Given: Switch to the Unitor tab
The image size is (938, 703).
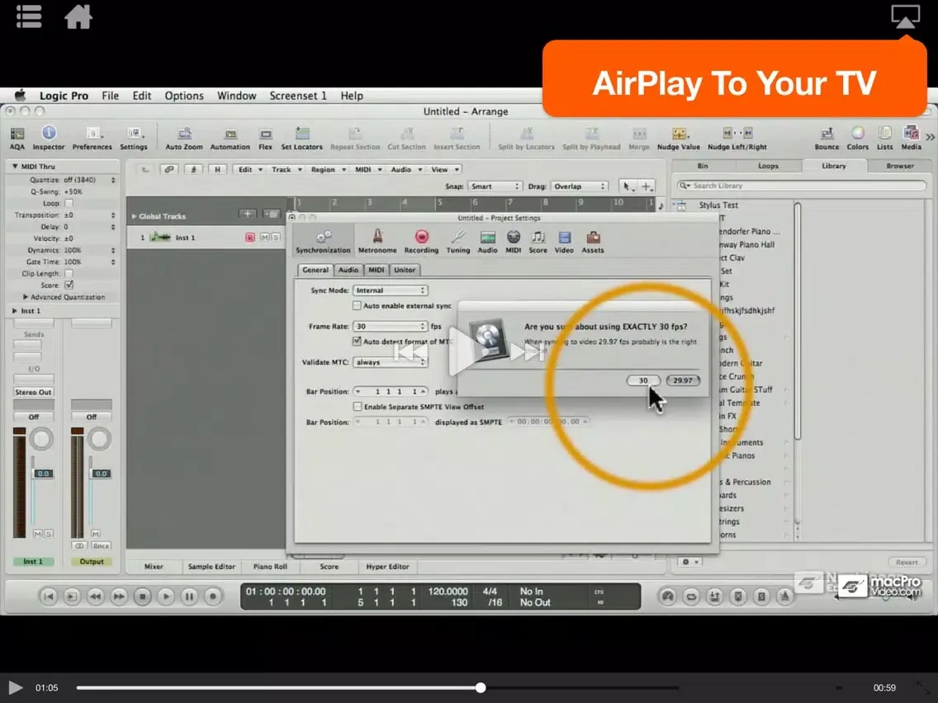Looking at the screenshot, I should [x=405, y=270].
